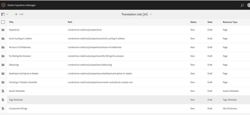Screen dimensions: 250x115
Task: Open the search magnifier icon
Action: tap(242, 5)
